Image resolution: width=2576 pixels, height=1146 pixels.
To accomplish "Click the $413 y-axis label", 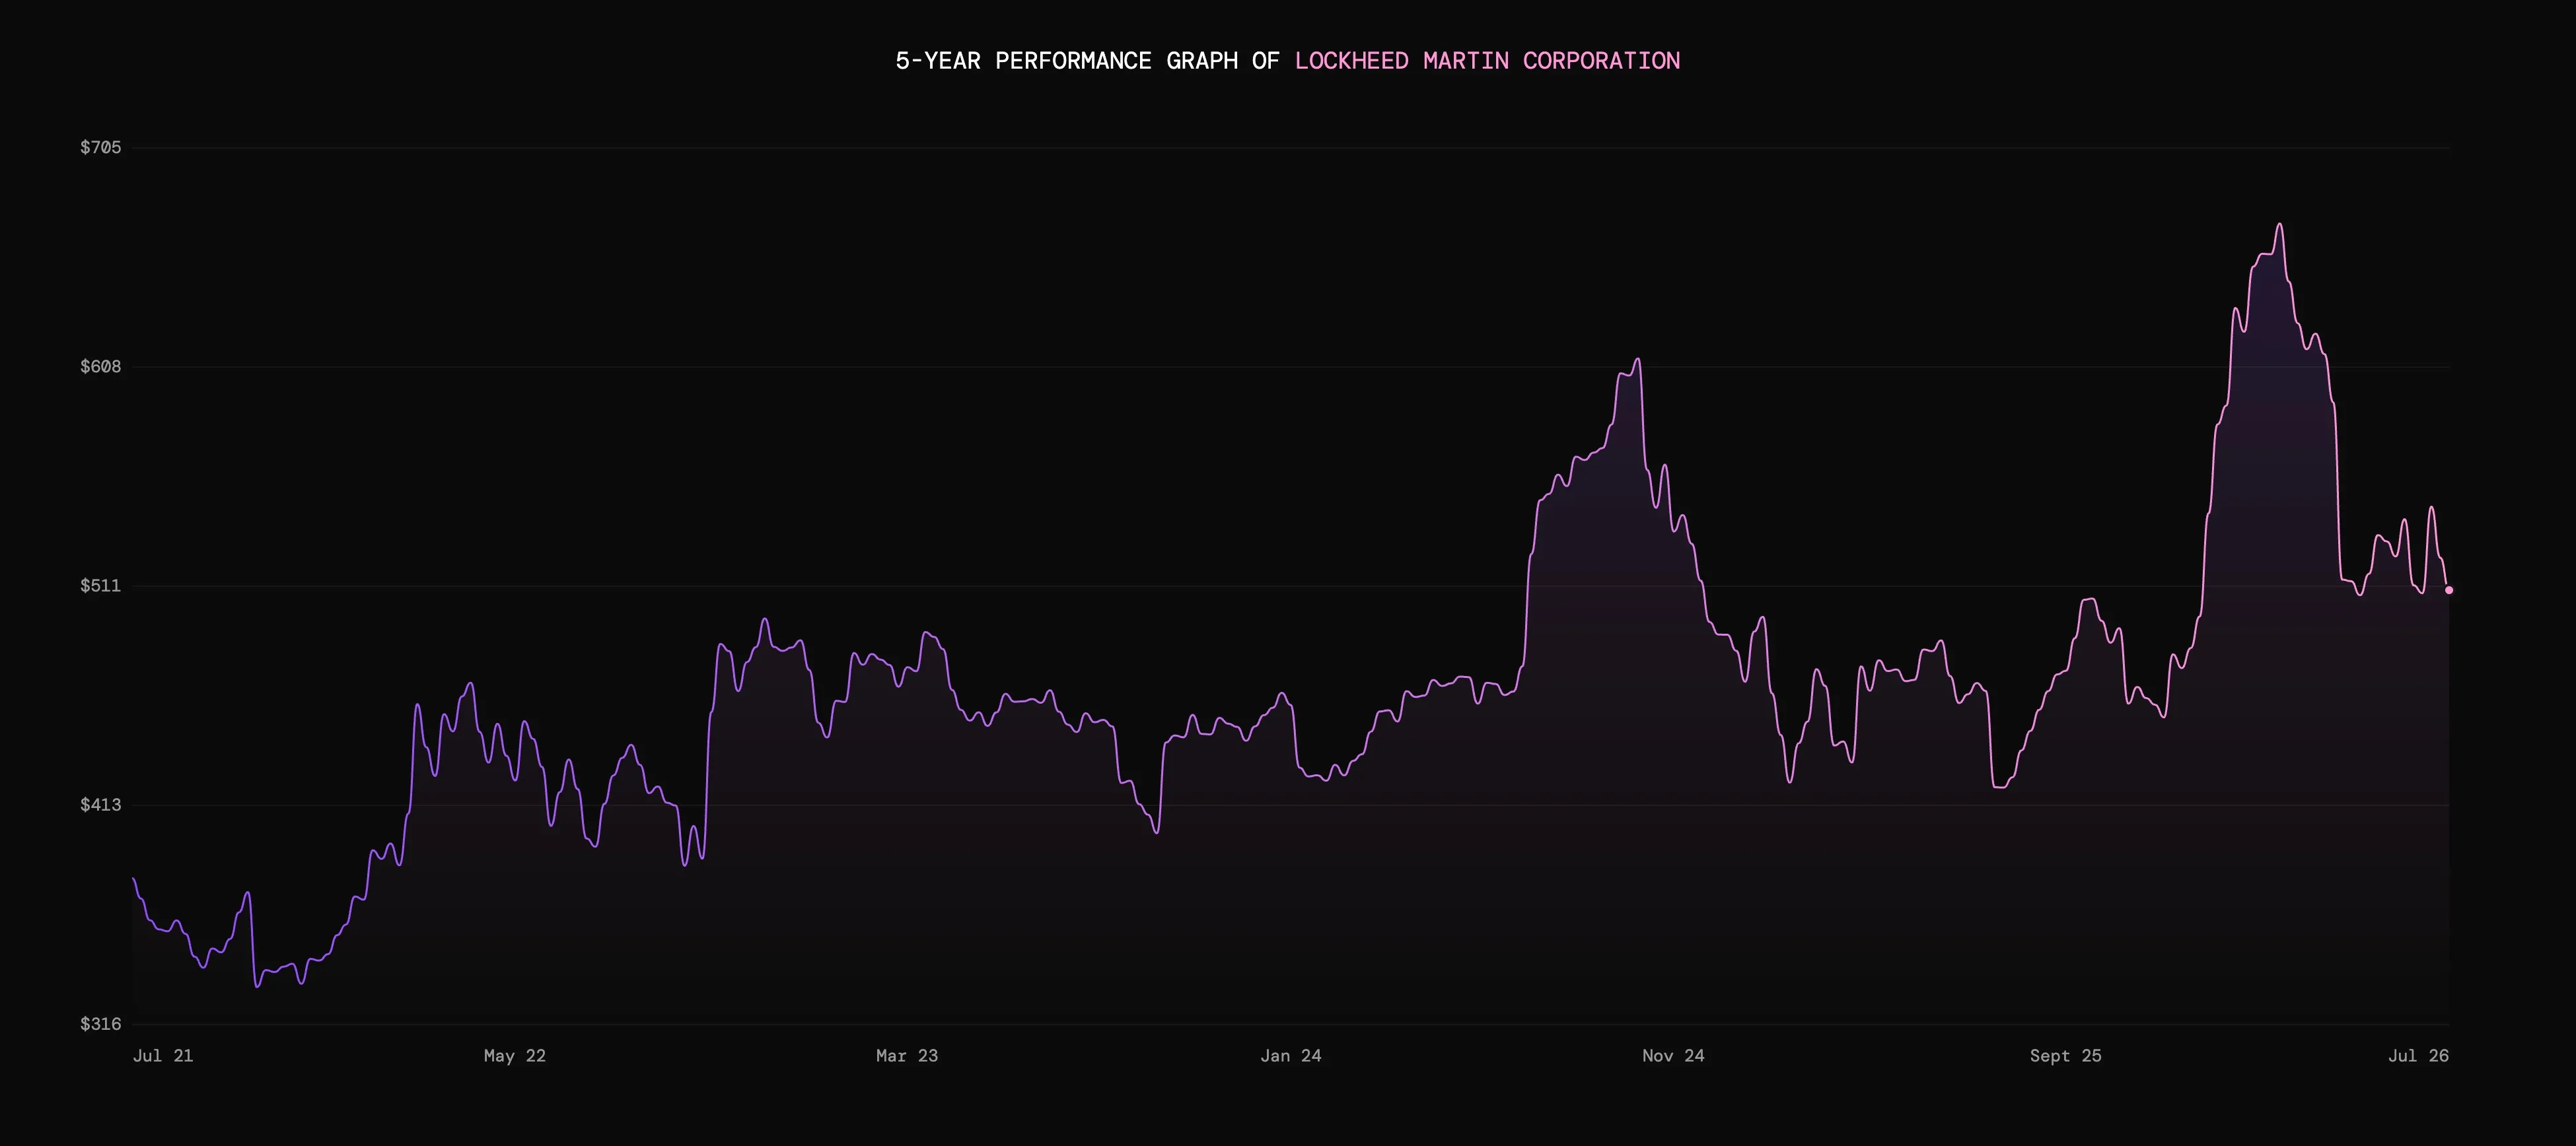I will (101, 804).
